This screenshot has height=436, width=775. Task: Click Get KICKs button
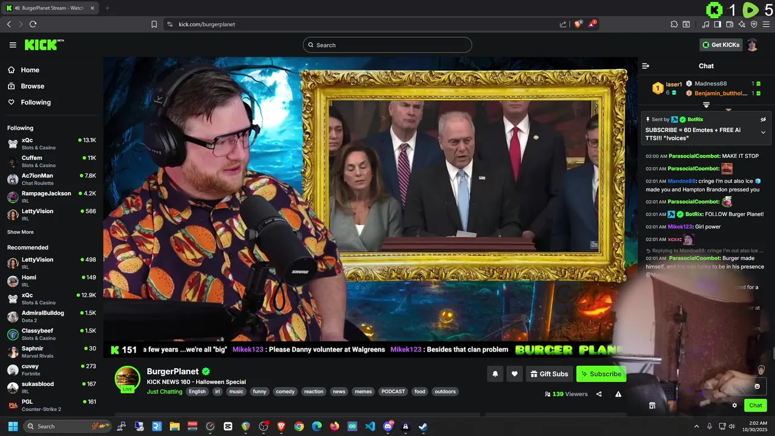(x=721, y=45)
